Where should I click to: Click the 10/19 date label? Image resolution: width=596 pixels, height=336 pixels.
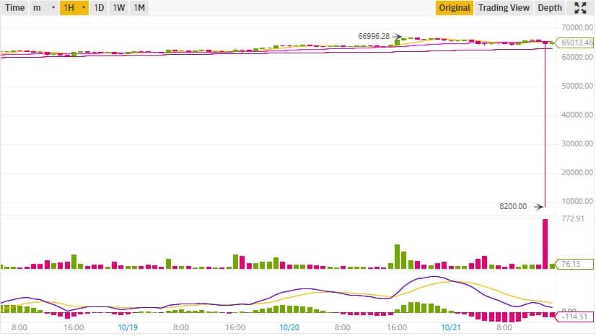pyautogui.click(x=128, y=327)
